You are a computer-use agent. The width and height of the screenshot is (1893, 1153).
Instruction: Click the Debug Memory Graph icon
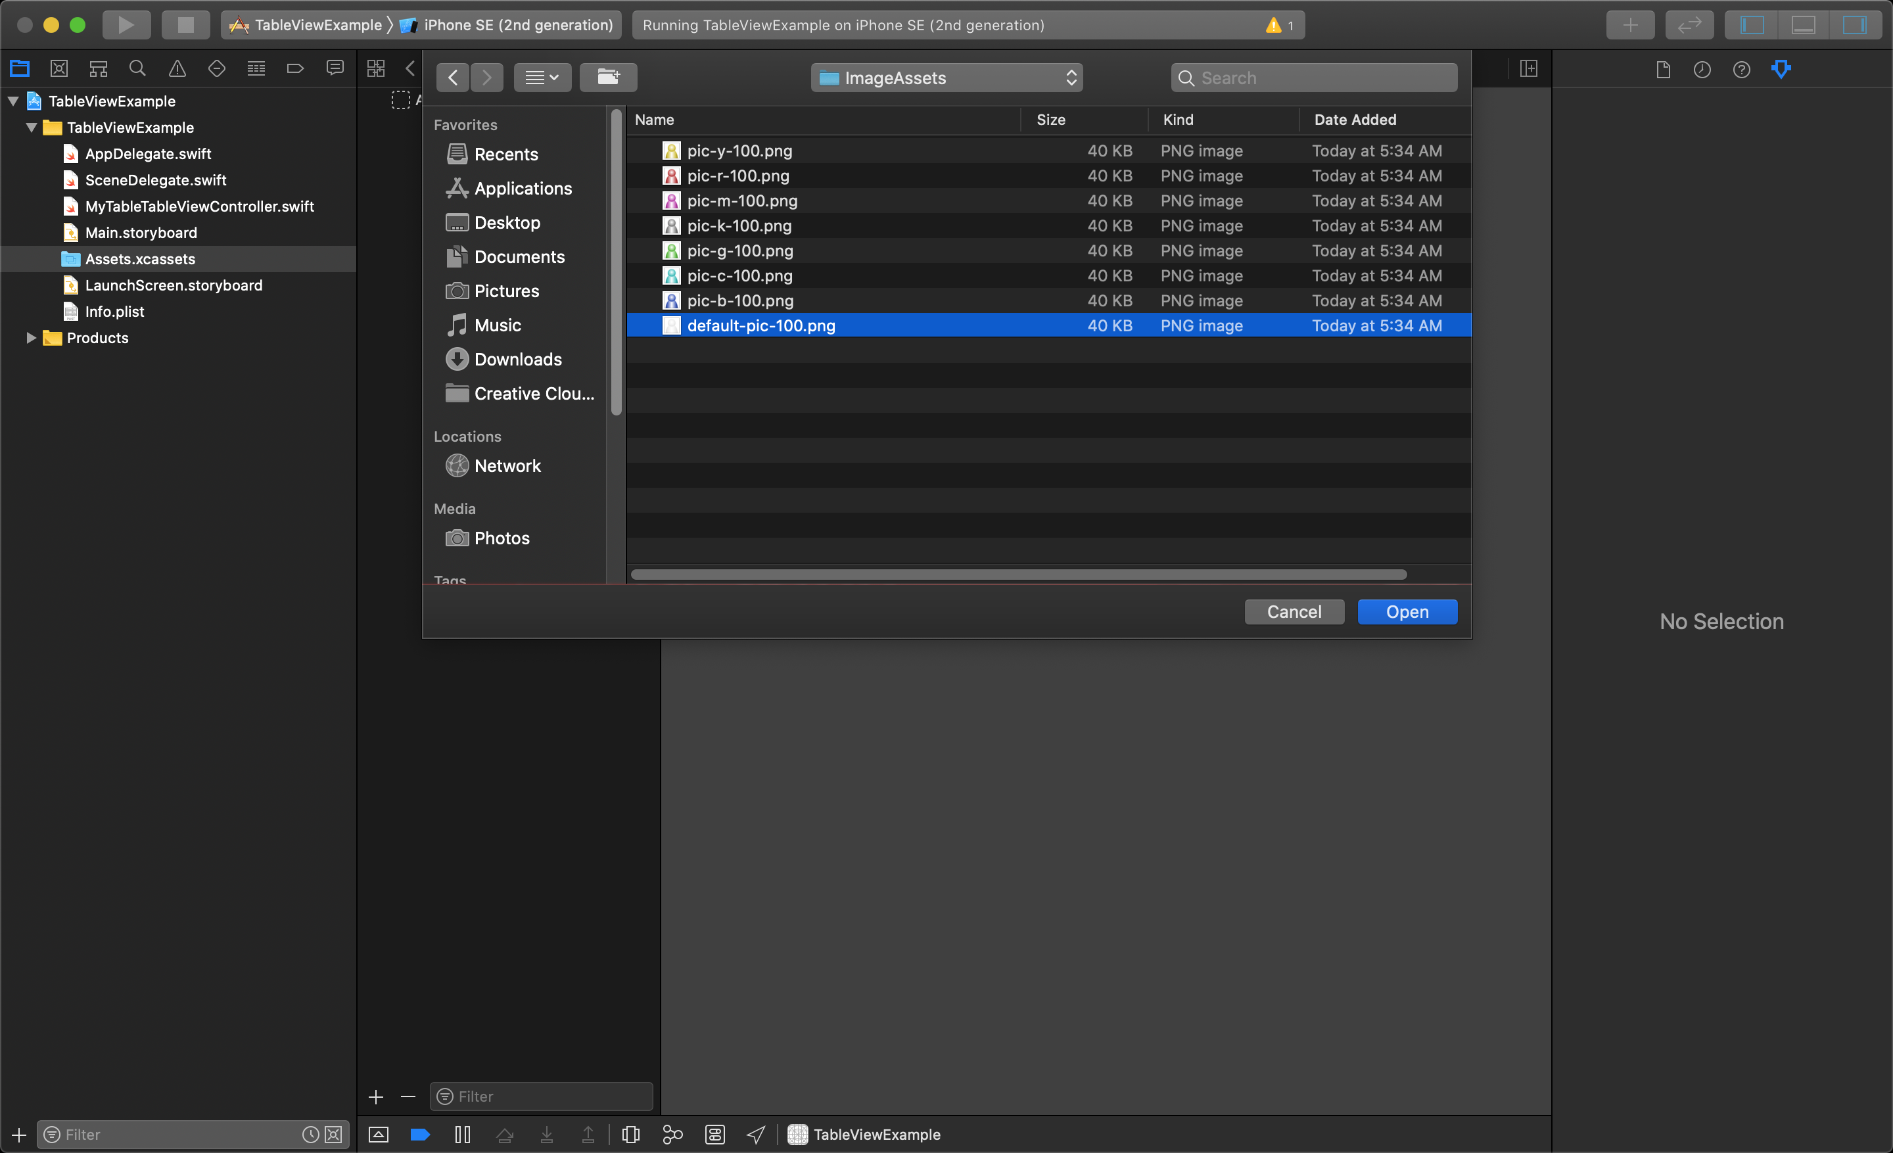click(x=672, y=1134)
